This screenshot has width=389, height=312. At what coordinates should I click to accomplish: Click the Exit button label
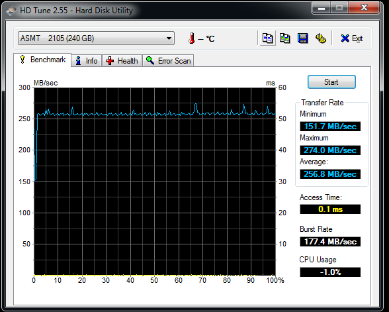[357, 38]
